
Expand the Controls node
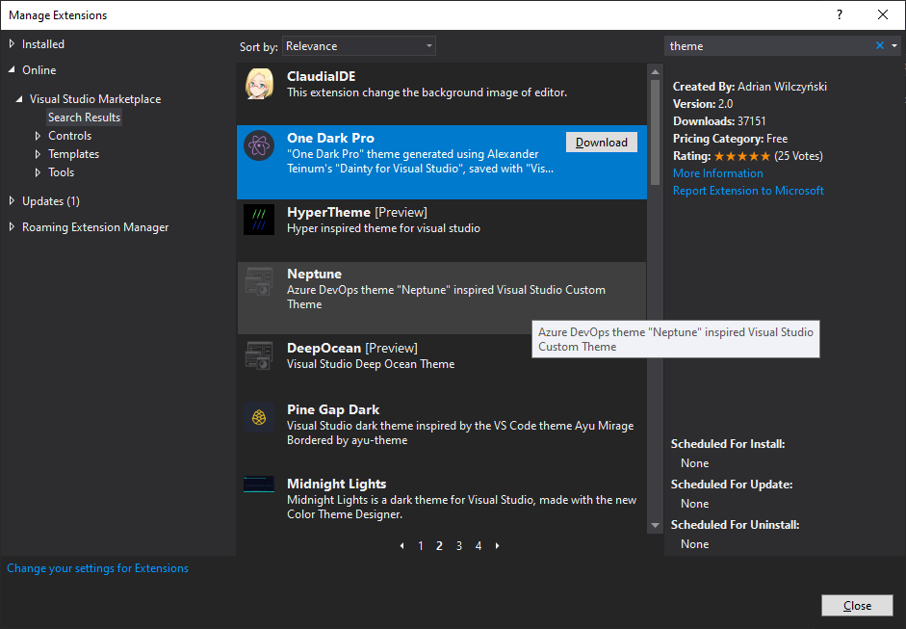[38, 136]
